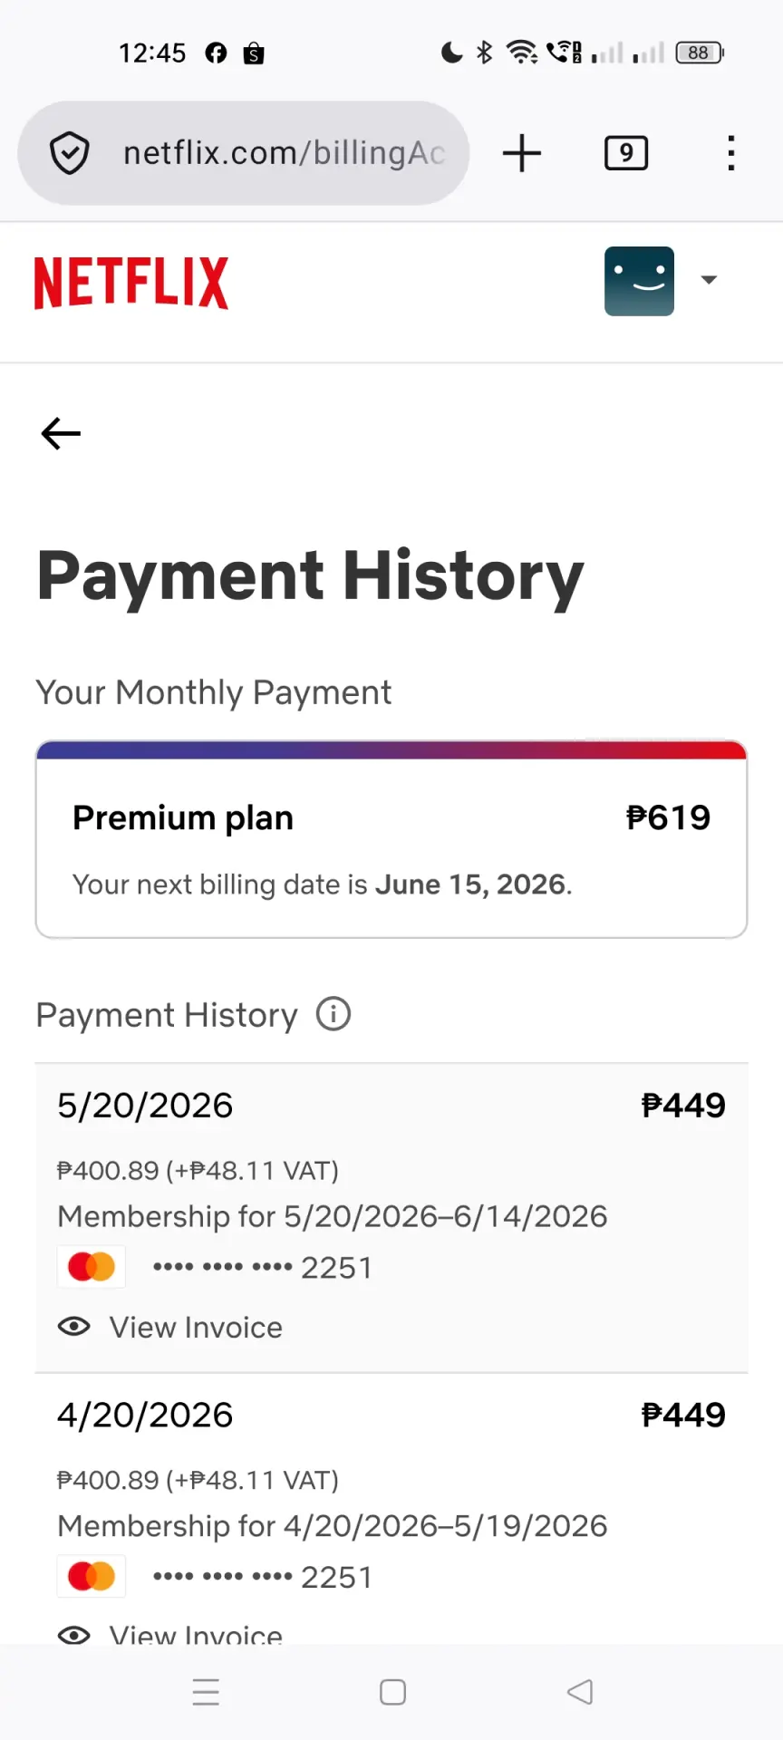Open the browser three-dot overflow menu
The image size is (783, 1740).
[731, 152]
